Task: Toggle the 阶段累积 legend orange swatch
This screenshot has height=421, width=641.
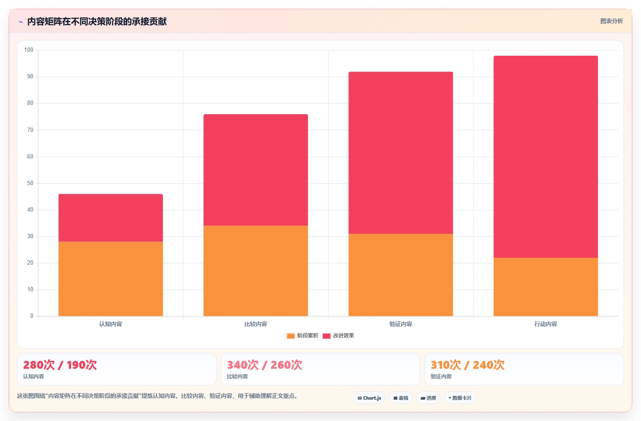Action: click(x=291, y=336)
